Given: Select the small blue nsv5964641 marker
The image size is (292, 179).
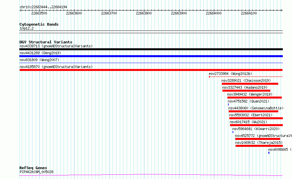Looking at the screenshot, I should click(x=233, y=132).
